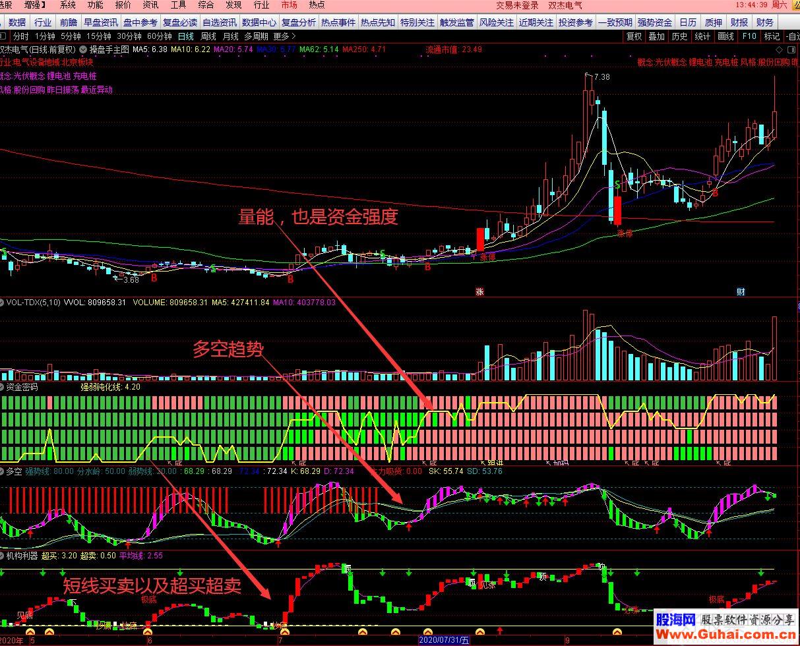
Task: Expand the 操盘手主图 indicator dropdown arrow
Action: [x=83, y=49]
